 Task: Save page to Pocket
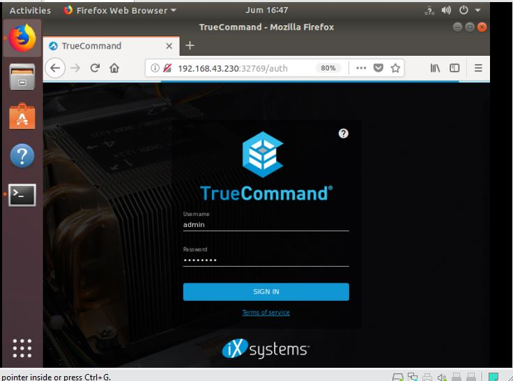point(378,68)
